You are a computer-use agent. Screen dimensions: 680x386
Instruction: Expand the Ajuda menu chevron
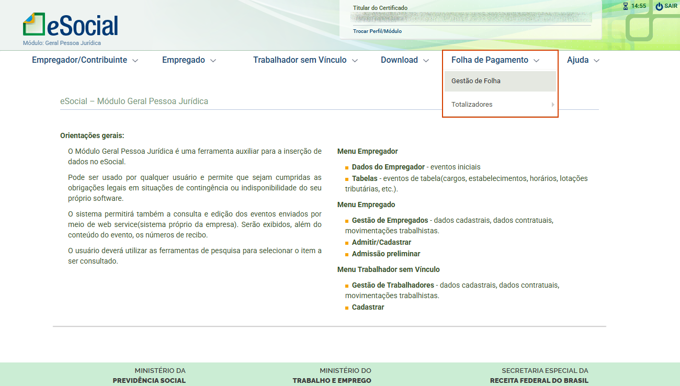point(596,61)
